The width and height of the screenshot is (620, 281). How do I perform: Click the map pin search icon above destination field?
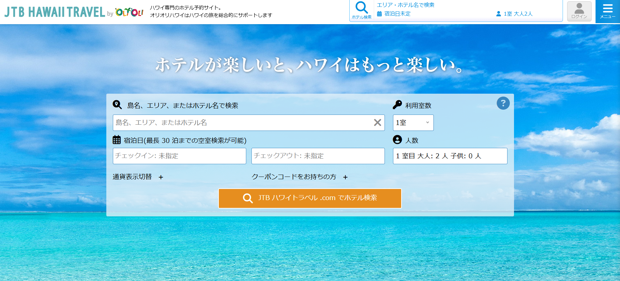(x=117, y=105)
